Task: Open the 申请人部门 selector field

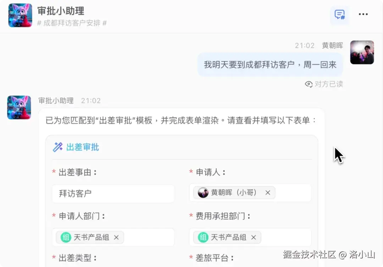Action: pyautogui.click(x=149, y=238)
